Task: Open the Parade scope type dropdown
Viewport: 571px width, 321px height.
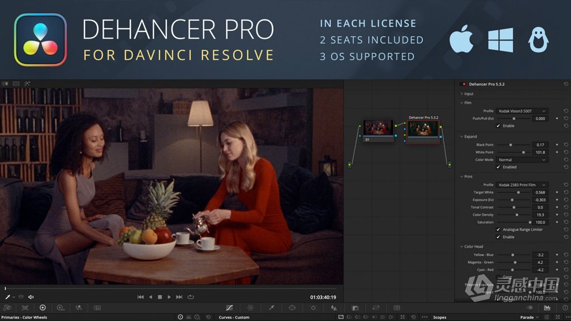Action: [x=530, y=317]
